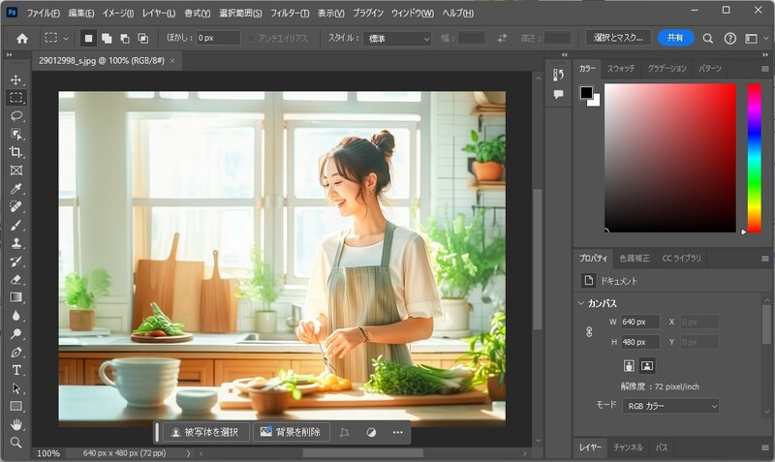Open the help question mark icon
Image resolution: width=775 pixels, height=462 pixels.
click(730, 38)
